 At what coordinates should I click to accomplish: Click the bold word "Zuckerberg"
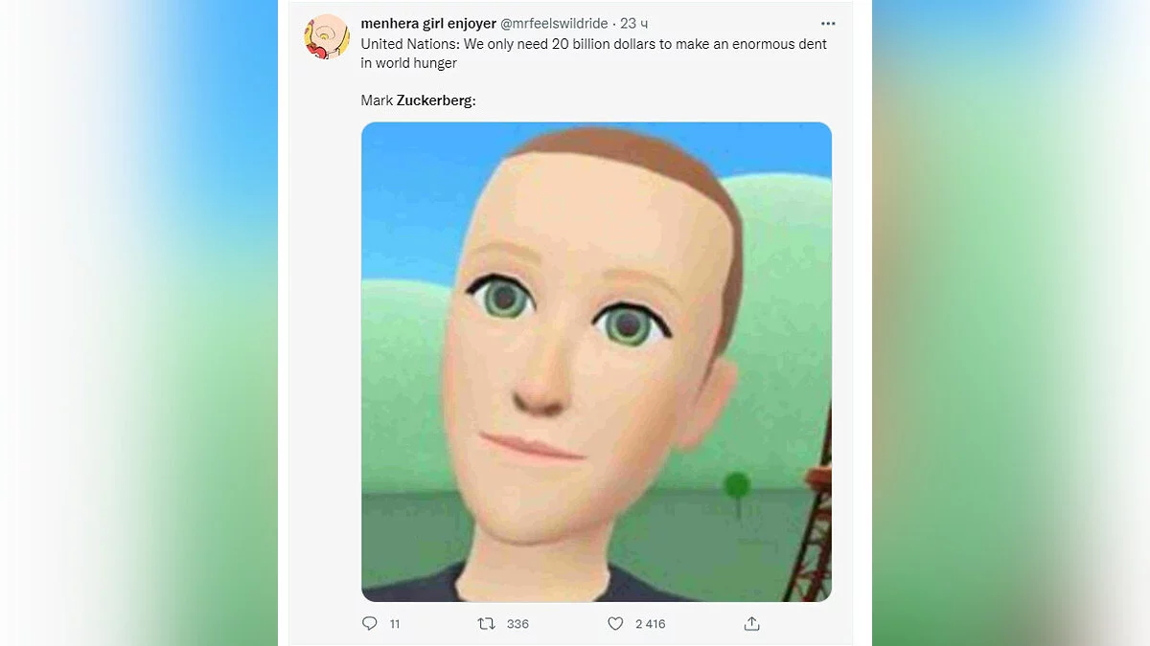click(x=435, y=100)
